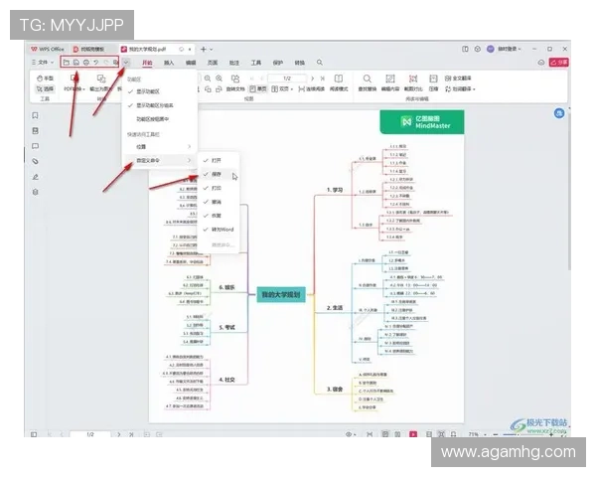
Task: Open the bookmark panel from left sidebar
Action: click(x=36, y=113)
